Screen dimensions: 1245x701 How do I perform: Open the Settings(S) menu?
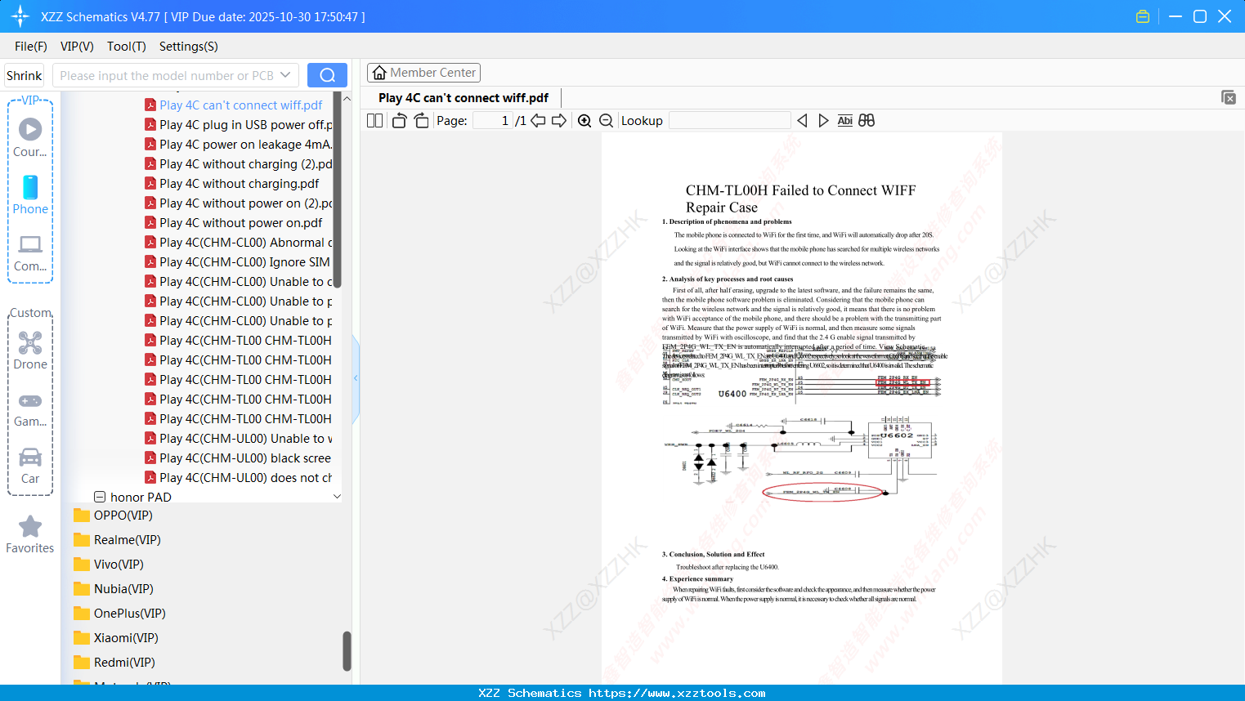pos(189,47)
